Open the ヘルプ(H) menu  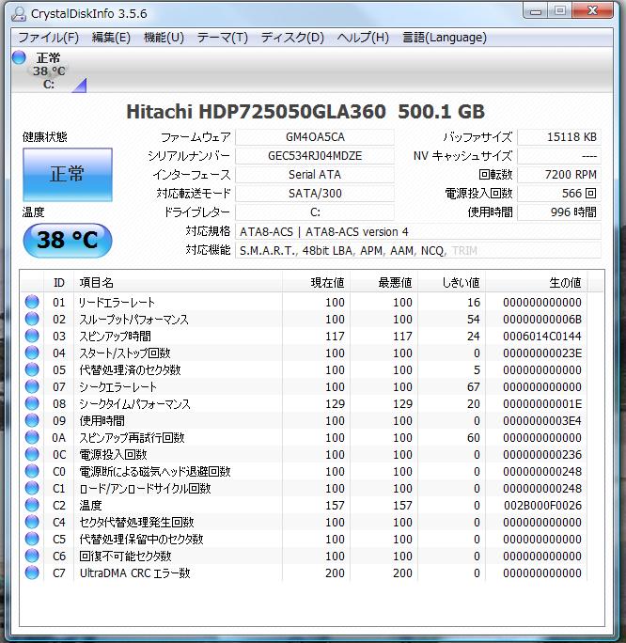(363, 38)
